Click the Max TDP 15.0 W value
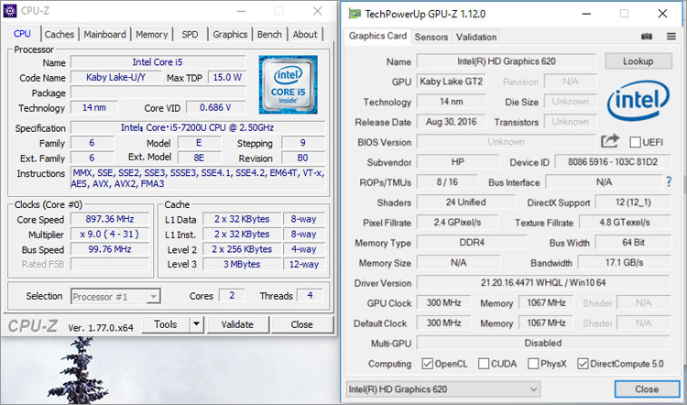The image size is (687, 405). point(227,78)
